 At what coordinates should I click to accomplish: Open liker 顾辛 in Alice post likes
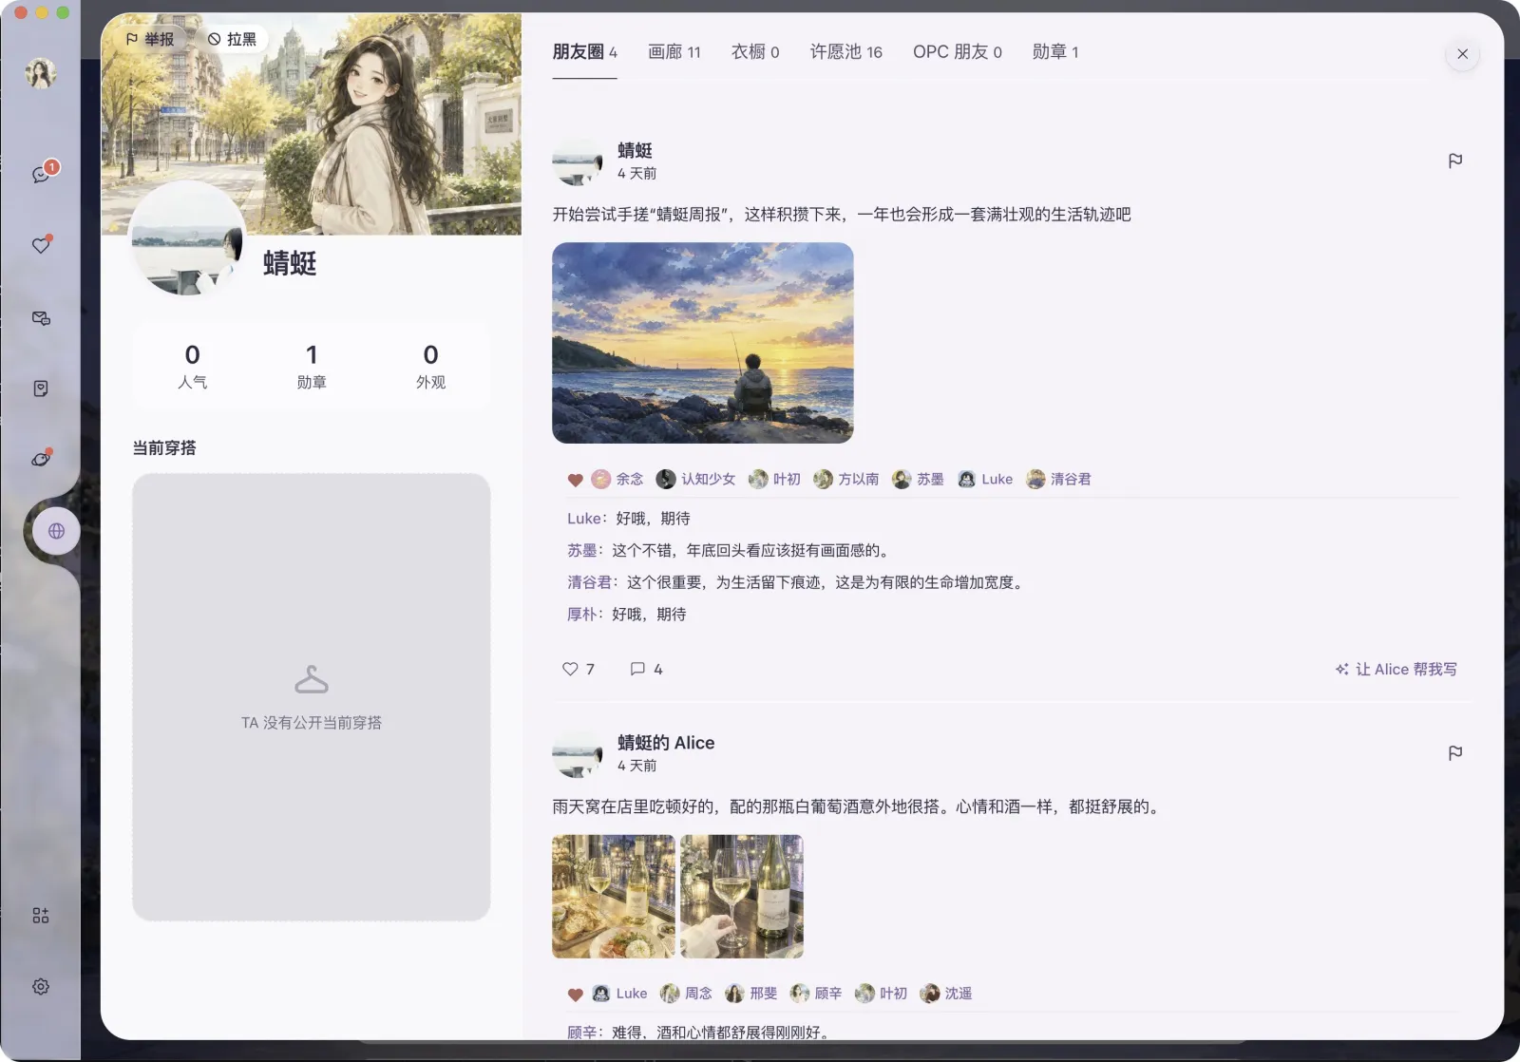pyautogui.click(x=816, y=993)
